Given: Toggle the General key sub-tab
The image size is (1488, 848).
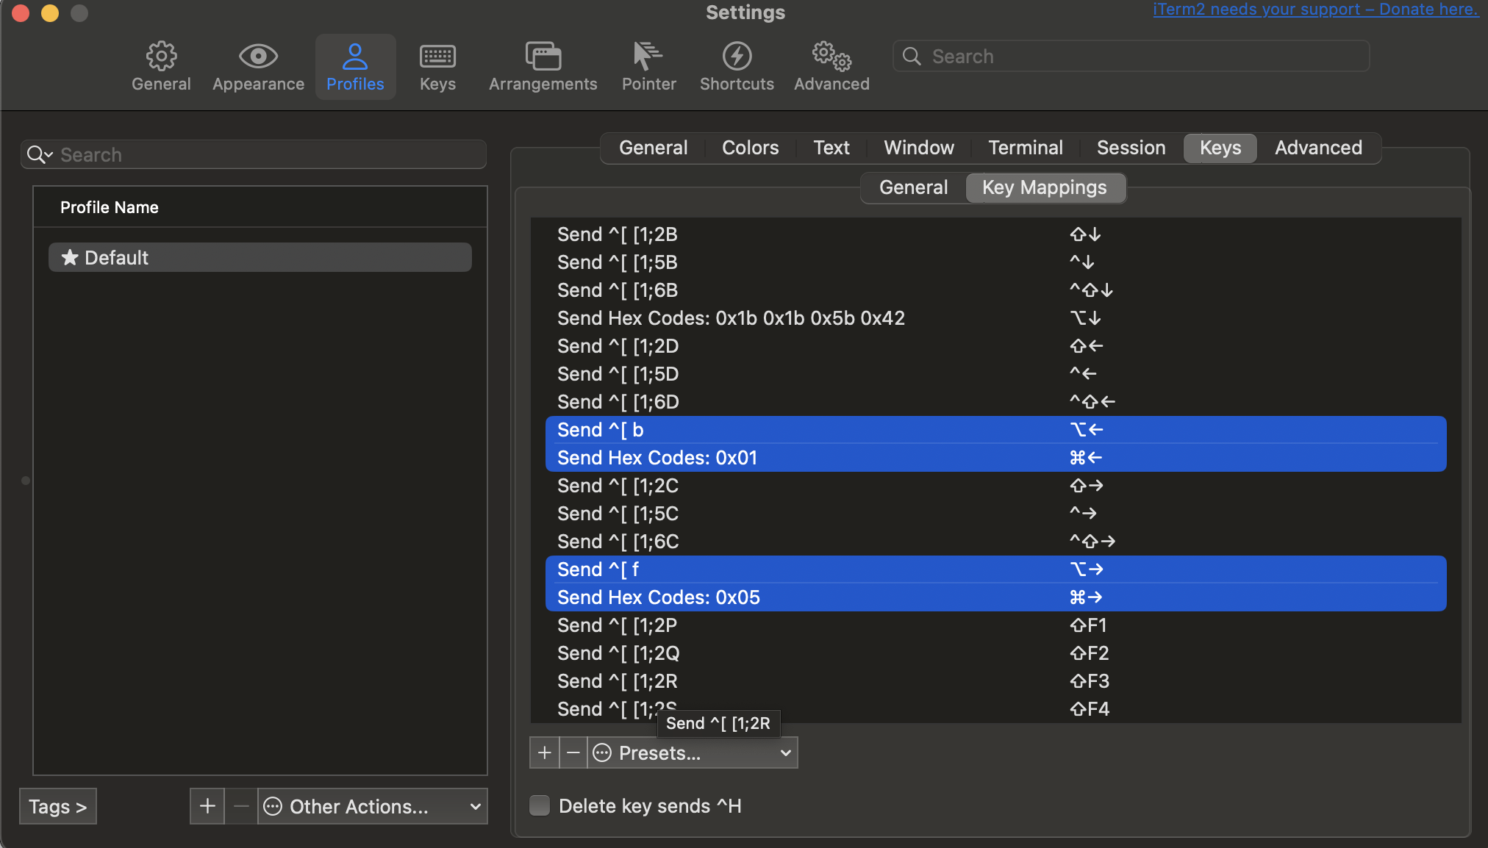Looking at the screenshot, I should tap(914, 187).
